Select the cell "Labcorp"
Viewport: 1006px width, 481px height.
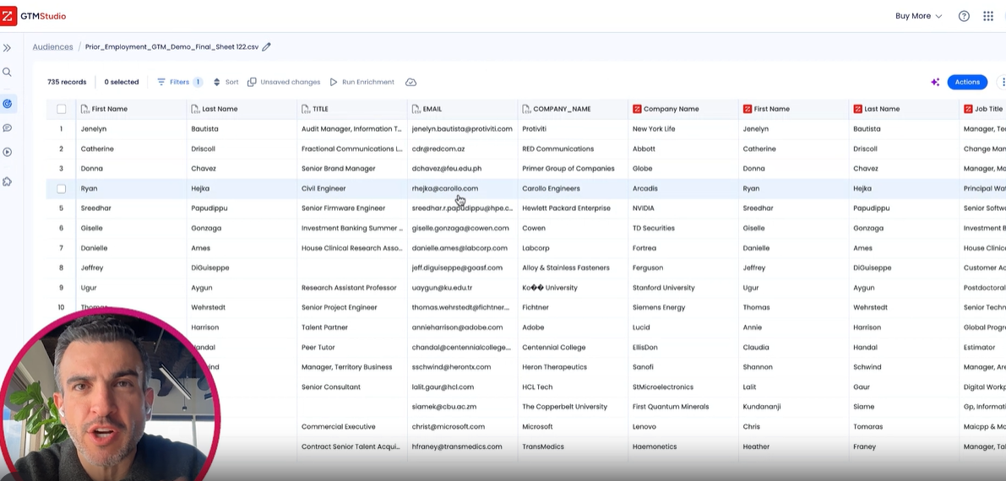pyautogui.click(x=573, y=248)
